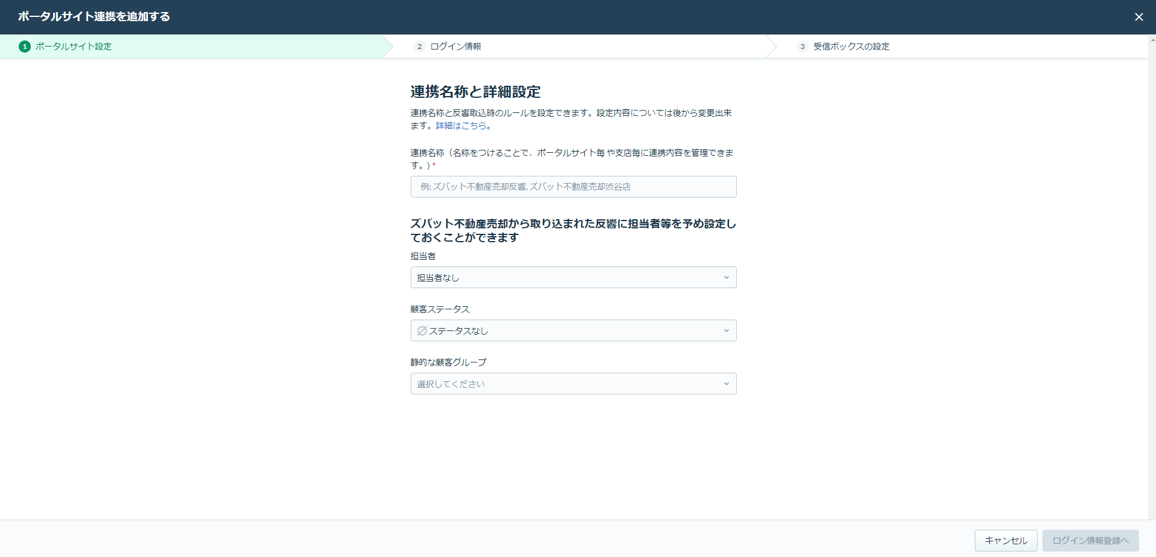Image resolution: width=1156 pixels, height=557 pixels.
Task: Select the ポータルサイト設定 step tab
Action: [74, 47]
